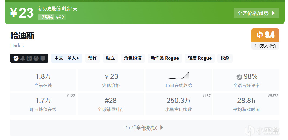Select the 独立 tag
The image size is (288, 140).
click(x=110, y=58)
